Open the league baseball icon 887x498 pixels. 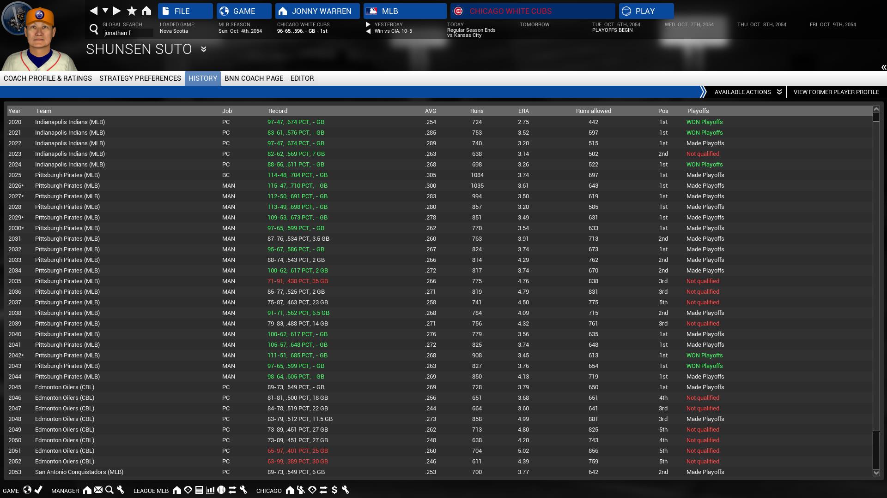click(221, 490)
